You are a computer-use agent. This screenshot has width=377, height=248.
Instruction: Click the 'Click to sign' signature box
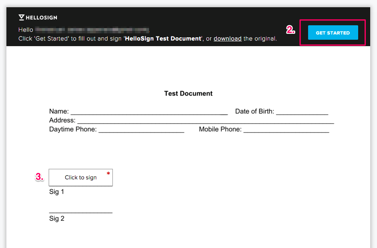[x=81, y=177]
